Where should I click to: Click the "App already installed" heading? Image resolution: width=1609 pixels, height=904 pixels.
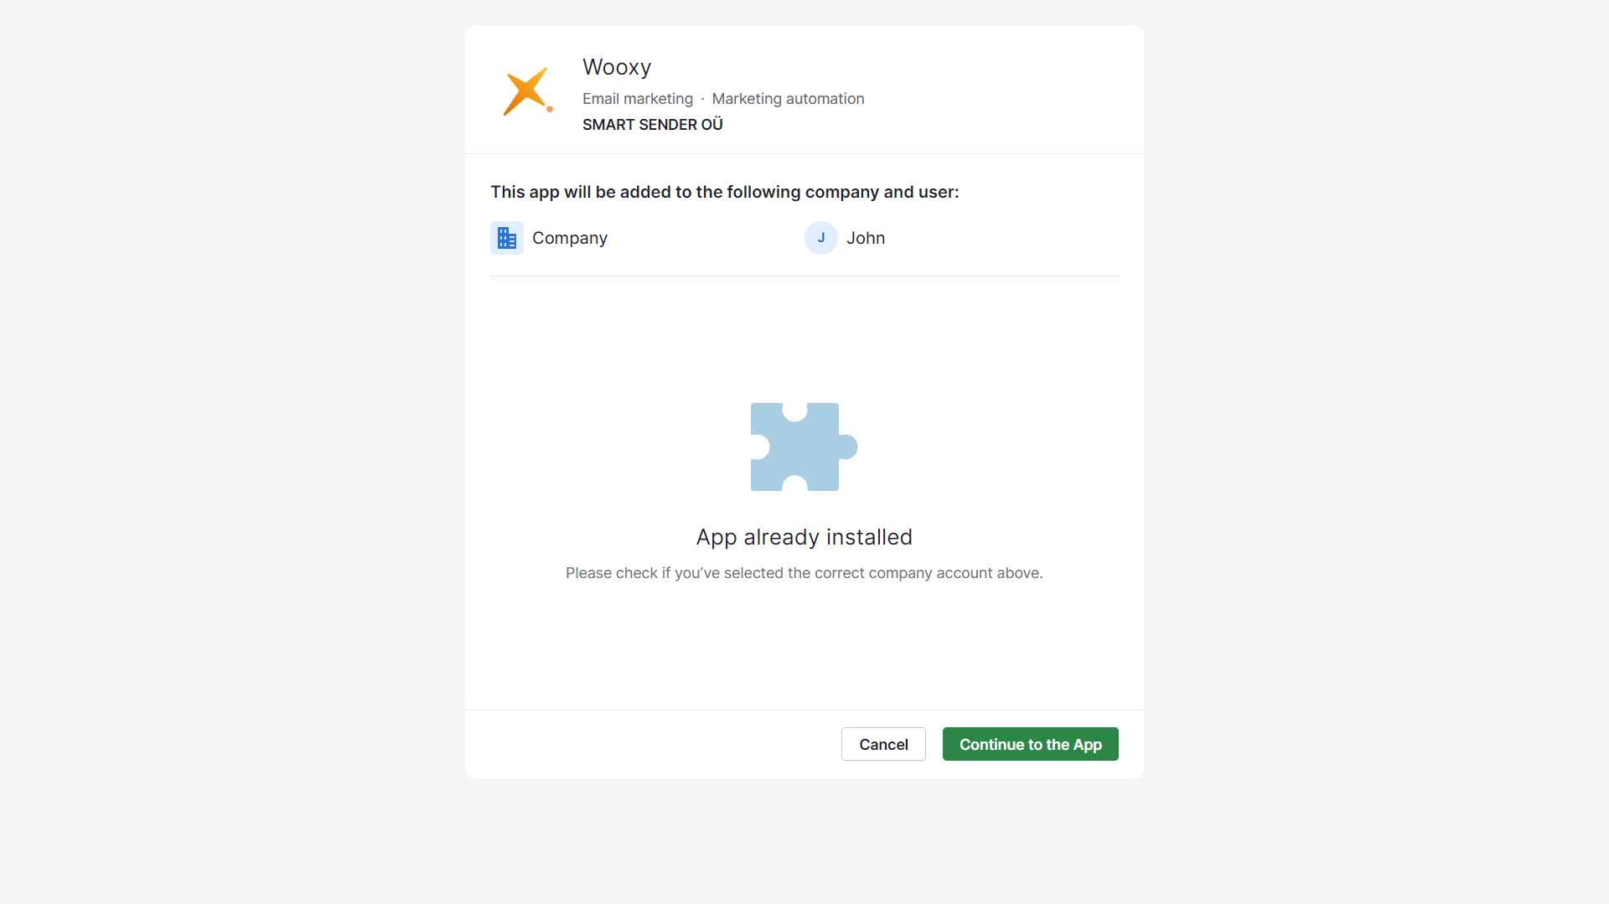804,537
